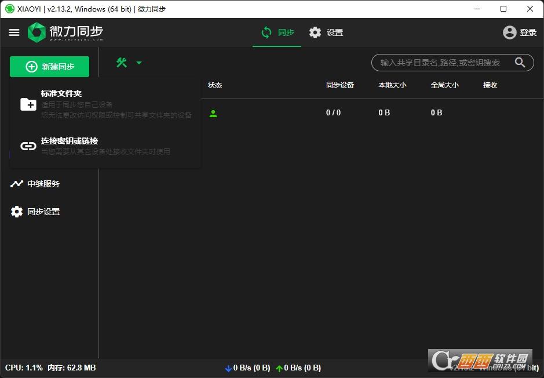Viewport: 544px width, 378px height.
Task: Click the add-folder icon
Action: pyautogui.click(x=28, y=104)
